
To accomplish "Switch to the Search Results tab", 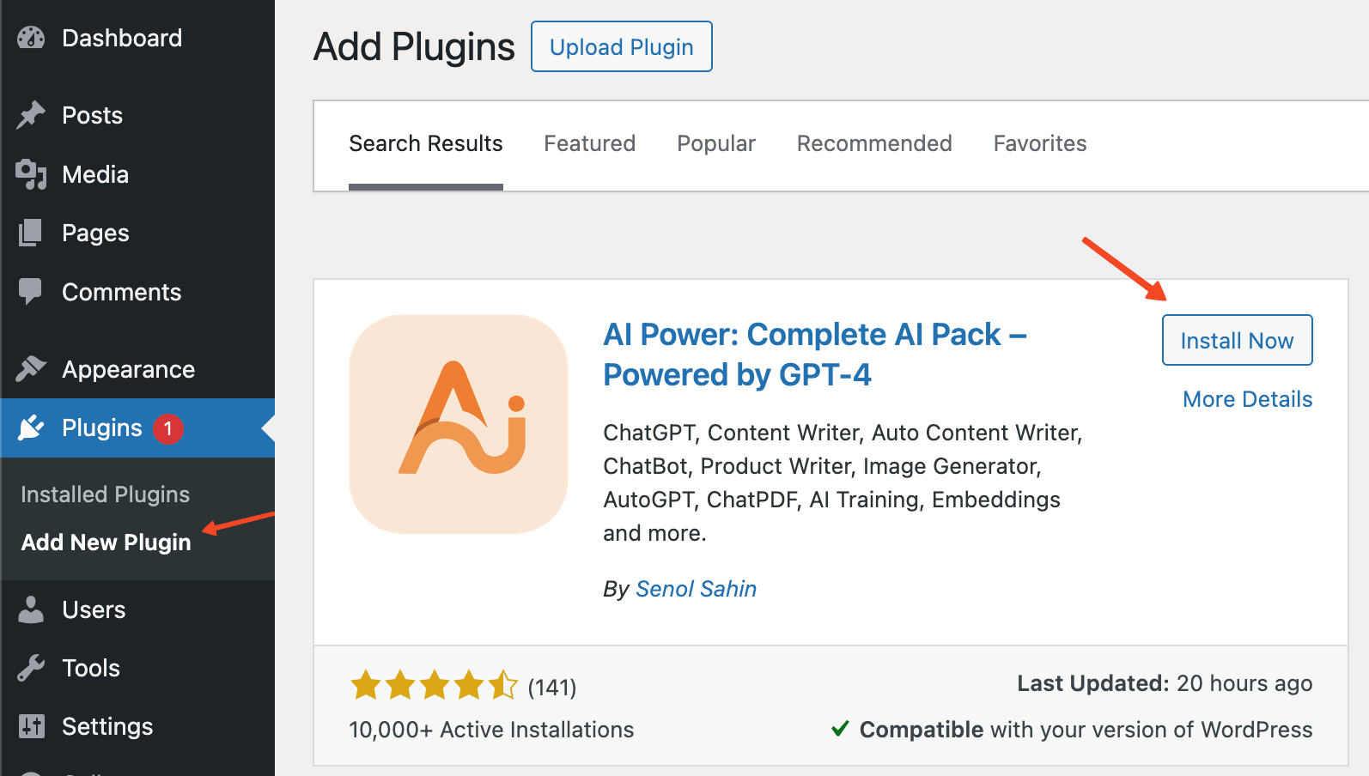I will pos(426,143).
